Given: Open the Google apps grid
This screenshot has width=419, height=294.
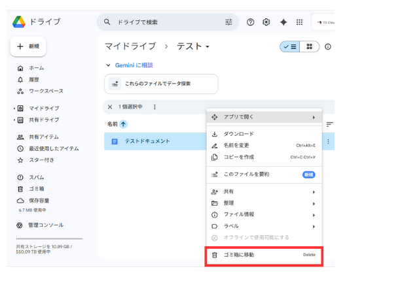Looking at the screenshot, I should point(300,22).
